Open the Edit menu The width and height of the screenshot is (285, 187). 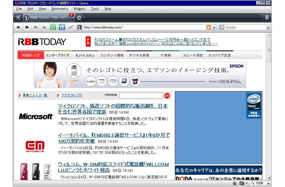point(30,9)
